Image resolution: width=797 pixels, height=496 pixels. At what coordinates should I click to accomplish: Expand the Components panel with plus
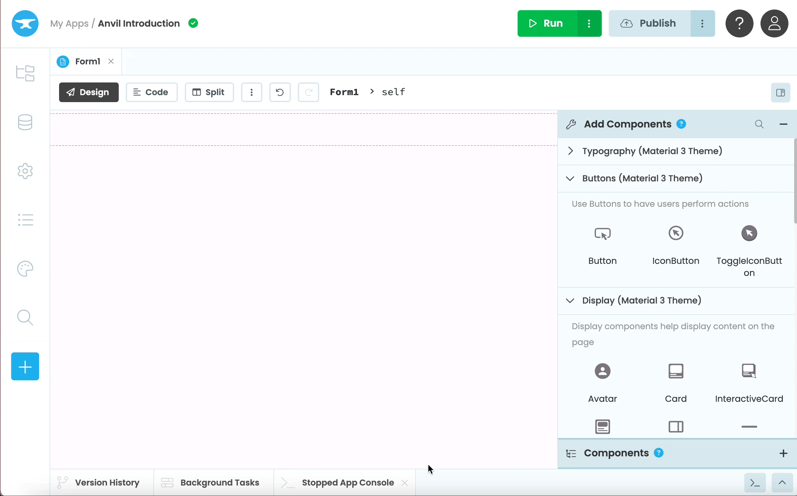783,453
